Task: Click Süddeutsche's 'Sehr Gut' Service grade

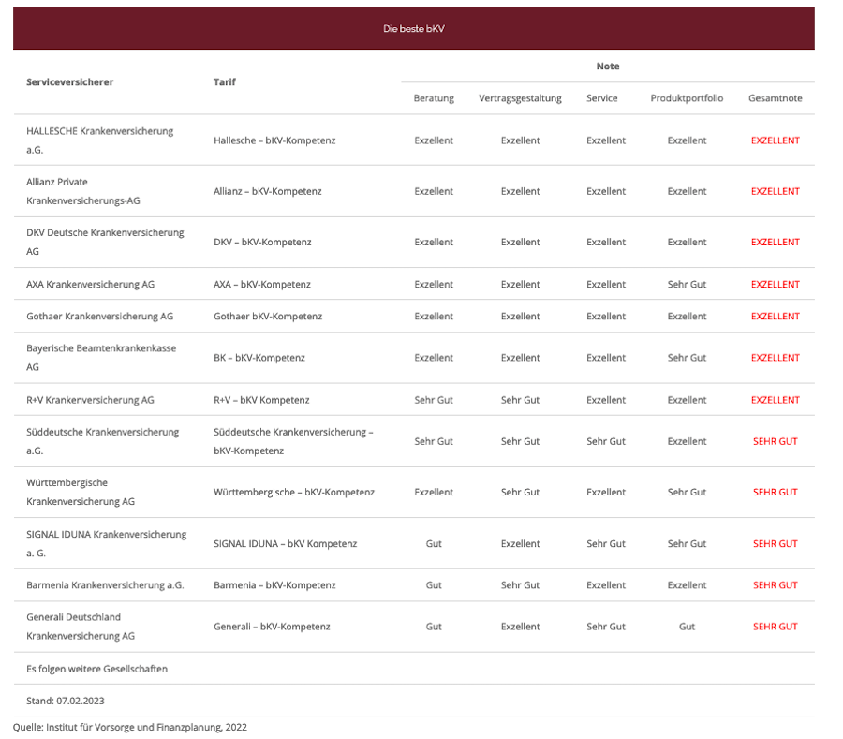Action: (606, 441)
